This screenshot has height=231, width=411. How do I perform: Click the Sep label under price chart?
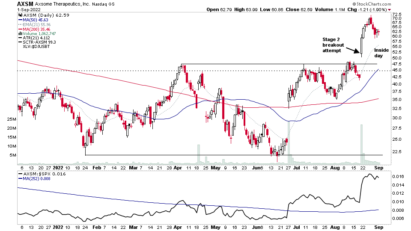pyautogui.click(x=379, y=168)
